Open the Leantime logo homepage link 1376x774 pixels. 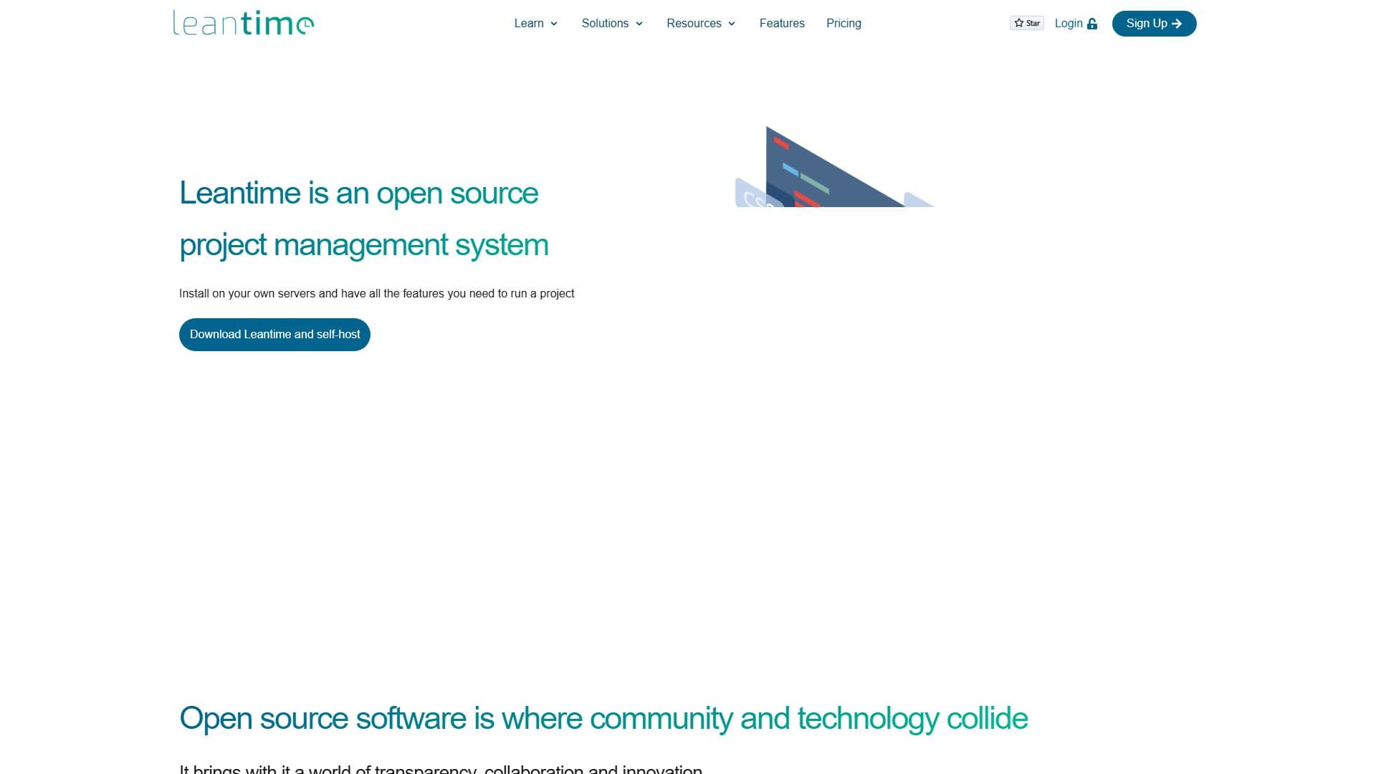click(x=244, y=23)
